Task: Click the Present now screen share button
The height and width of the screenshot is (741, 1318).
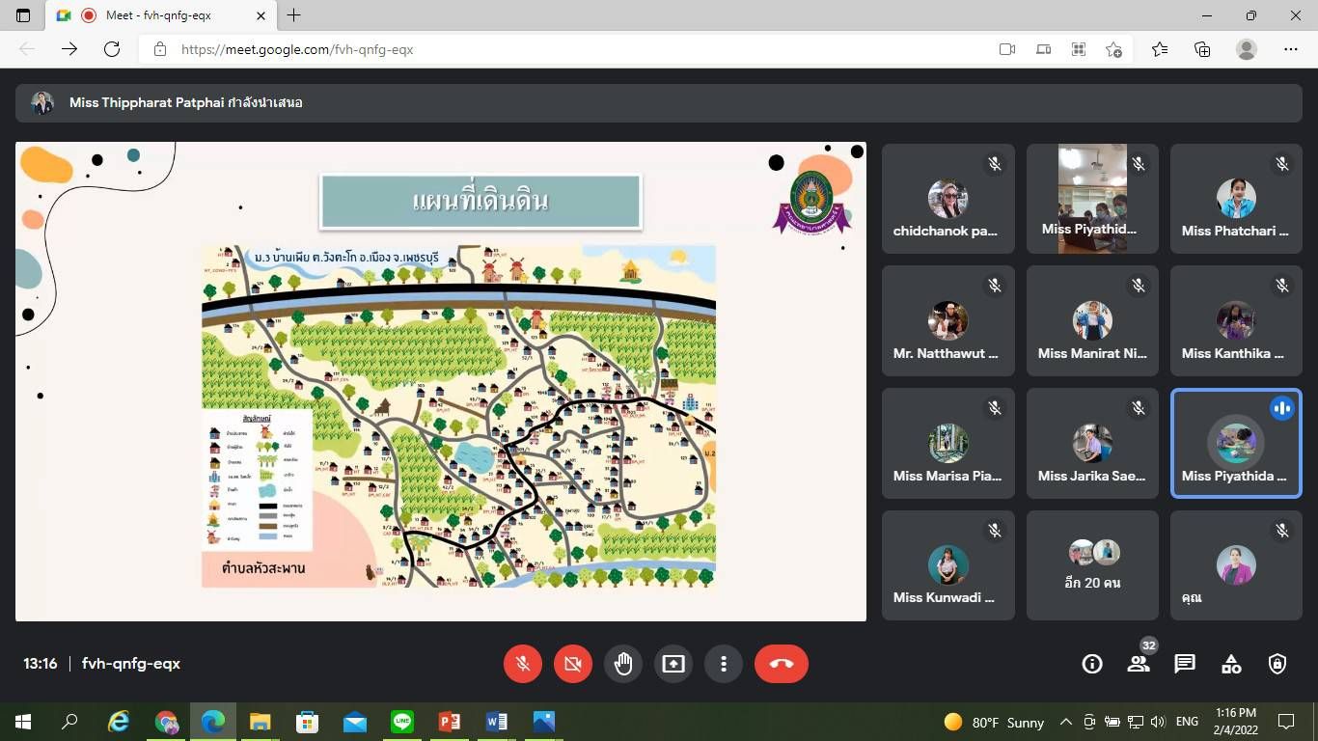Action: [x=673, y=664]
